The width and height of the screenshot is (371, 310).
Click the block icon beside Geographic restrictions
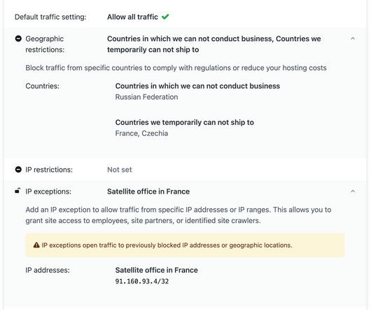click(18, 39)
